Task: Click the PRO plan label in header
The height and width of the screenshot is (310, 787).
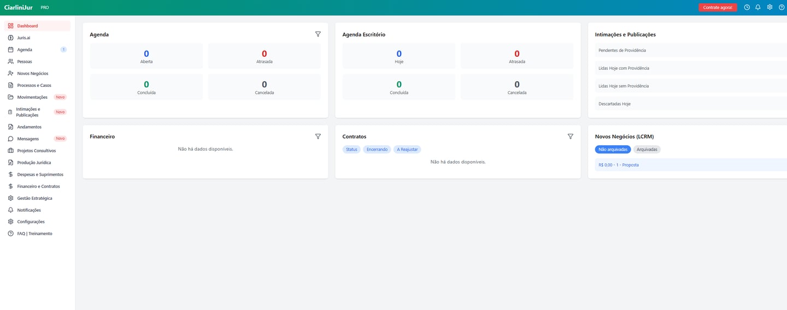Action: (45, 8)
